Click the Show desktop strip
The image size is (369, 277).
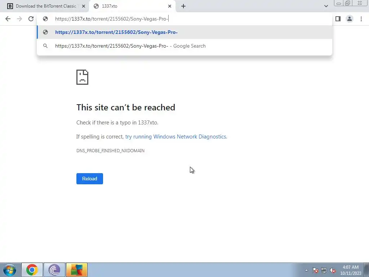(x=366, y=270)
